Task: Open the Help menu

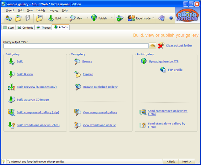Action: pyautogui.click(x=65, y=10)
